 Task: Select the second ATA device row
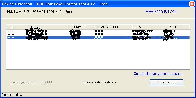(x=98, y=34)
